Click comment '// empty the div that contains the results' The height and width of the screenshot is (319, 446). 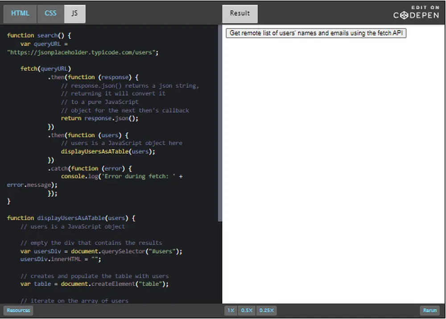tap(91, 242)
